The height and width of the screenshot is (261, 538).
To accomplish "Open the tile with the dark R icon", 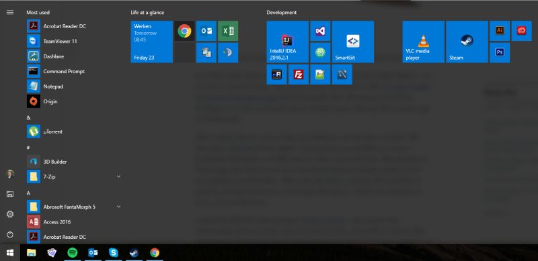I will 276,74.
